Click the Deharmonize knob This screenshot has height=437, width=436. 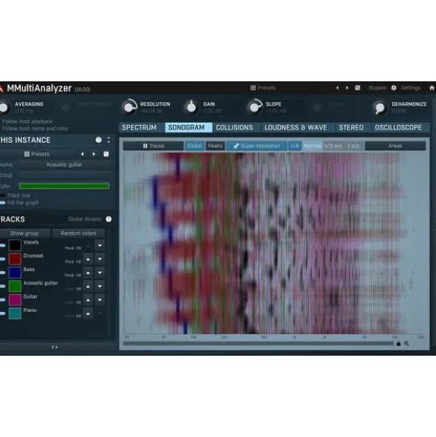pyautogui.click(x=380, y=107)
